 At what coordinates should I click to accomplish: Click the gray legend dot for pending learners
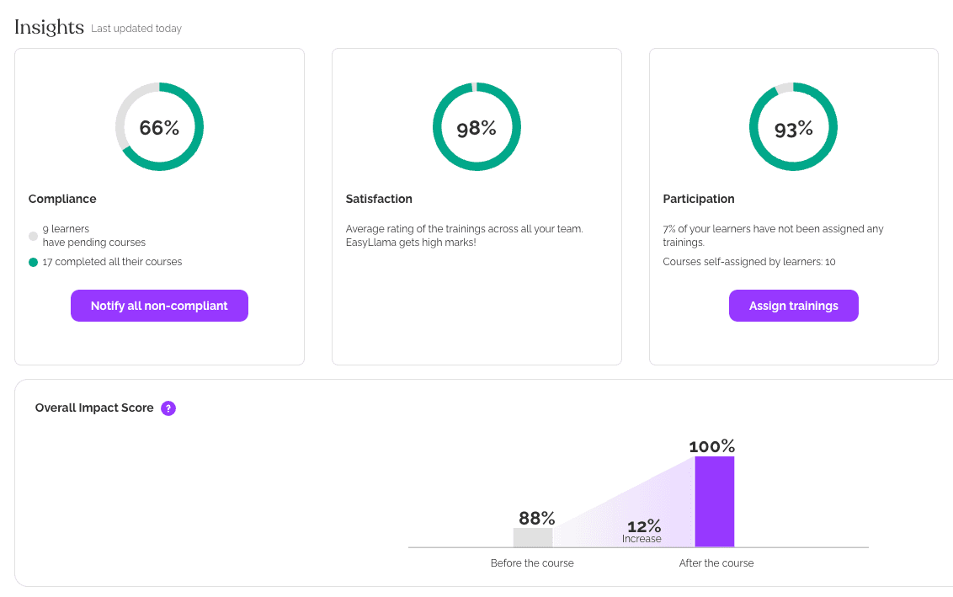point(32,236)
